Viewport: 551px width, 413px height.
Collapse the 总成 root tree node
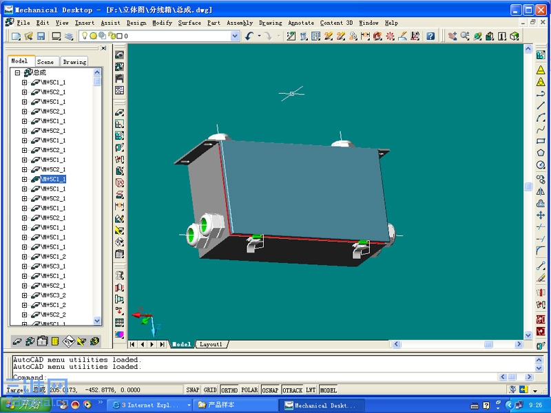tap(17, 73)
